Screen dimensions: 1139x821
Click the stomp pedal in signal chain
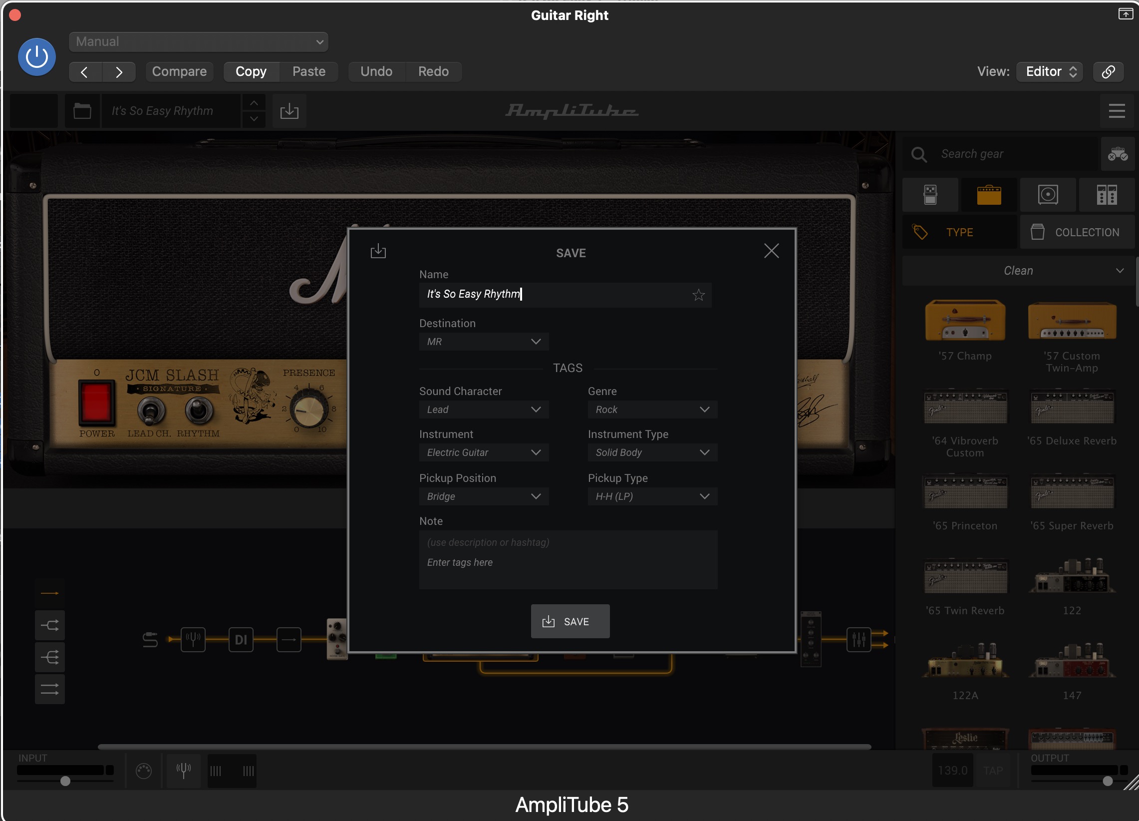pyautogui.click(x=337, y=639)
